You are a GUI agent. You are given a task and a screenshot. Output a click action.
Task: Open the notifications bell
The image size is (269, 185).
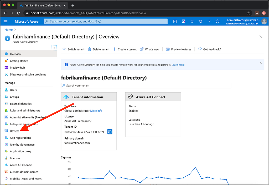192,22
